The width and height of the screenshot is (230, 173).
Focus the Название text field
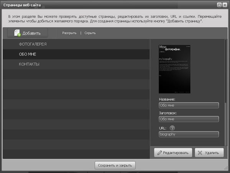188,106
